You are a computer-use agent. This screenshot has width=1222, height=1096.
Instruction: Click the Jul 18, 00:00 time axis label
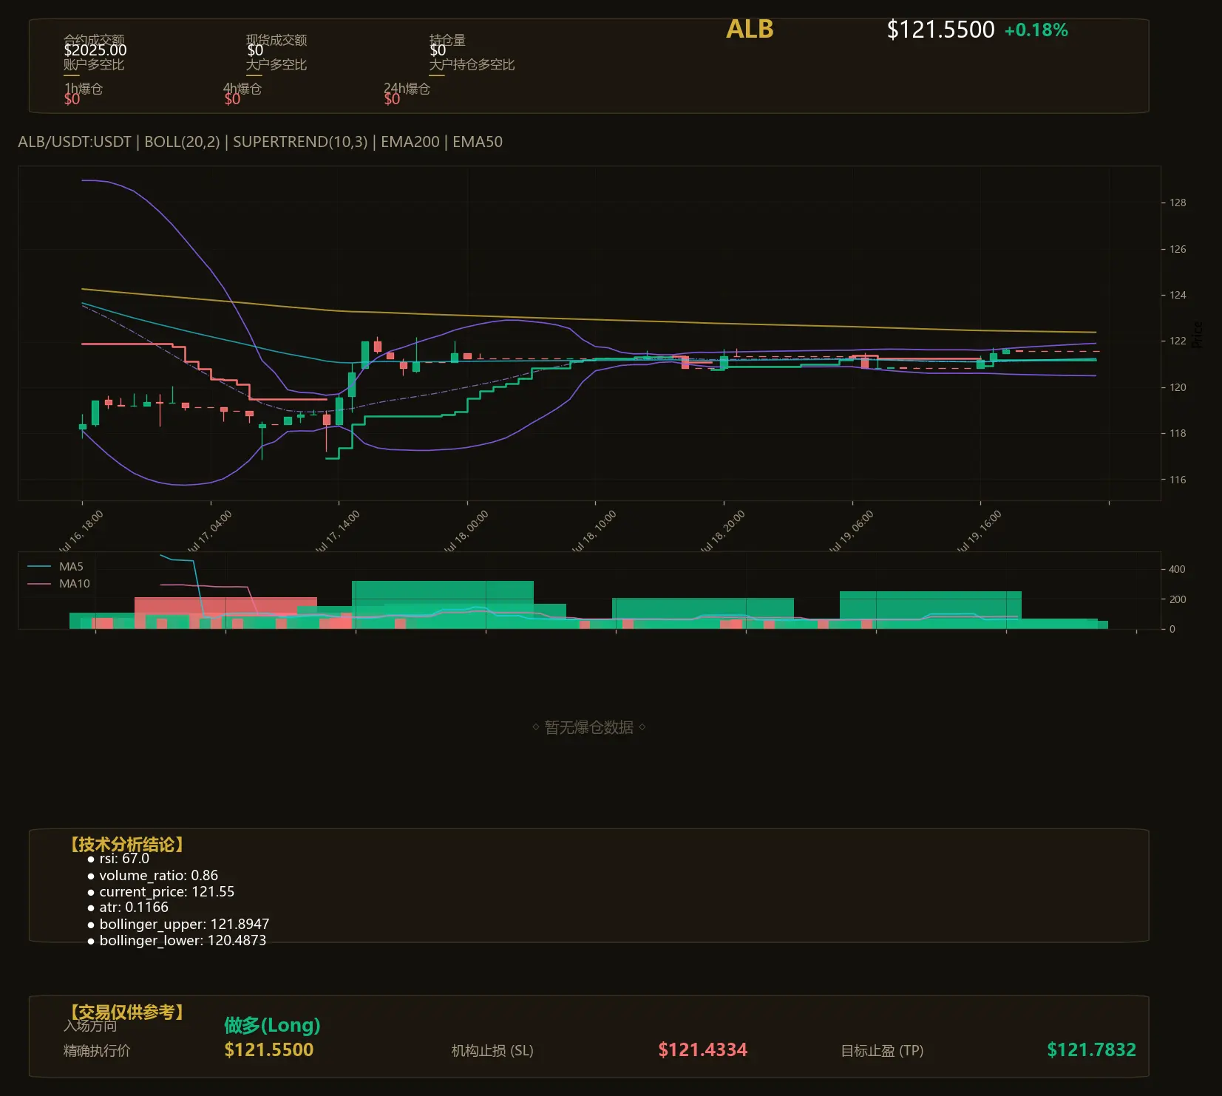(466, 531)
